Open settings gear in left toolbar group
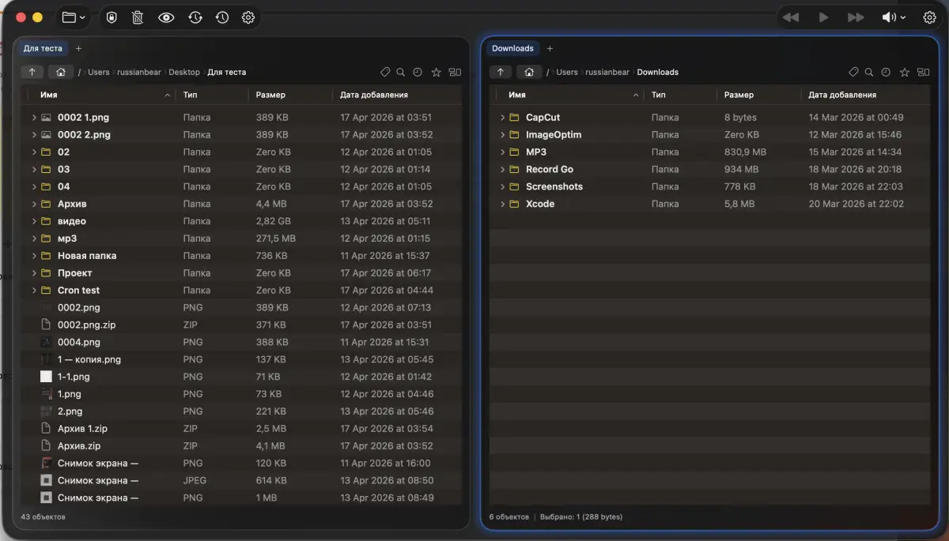Viewport: 949px width, 541px height. pos(248,17)
